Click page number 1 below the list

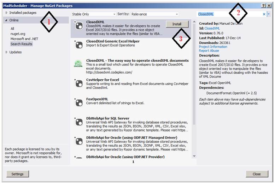coord(133,162)
